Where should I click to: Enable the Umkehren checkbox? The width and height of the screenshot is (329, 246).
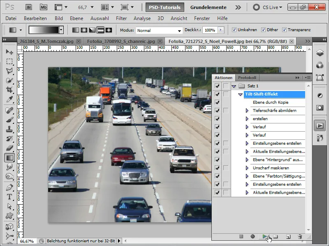[x=234, y=30]
